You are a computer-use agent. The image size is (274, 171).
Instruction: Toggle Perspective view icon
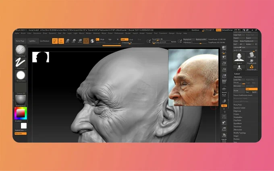(224, 82)
